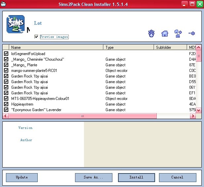Sort list by Type column header

pos(129,47)
